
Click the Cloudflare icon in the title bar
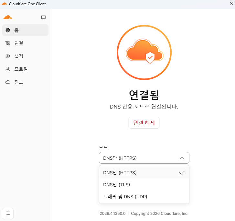(5, 4)
